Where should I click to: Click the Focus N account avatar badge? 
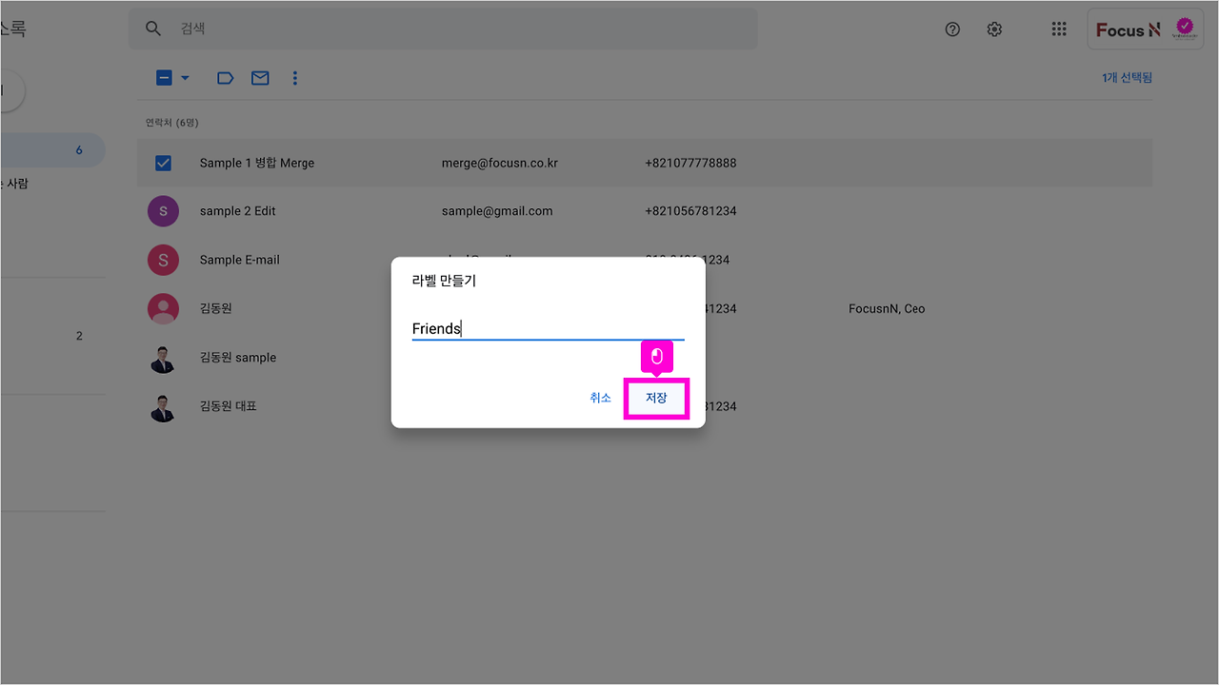[x=1184, y=28]
